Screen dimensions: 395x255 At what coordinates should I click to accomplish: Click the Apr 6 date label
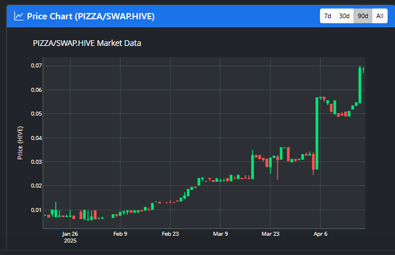pyautogui.click(x=321, y=234)
